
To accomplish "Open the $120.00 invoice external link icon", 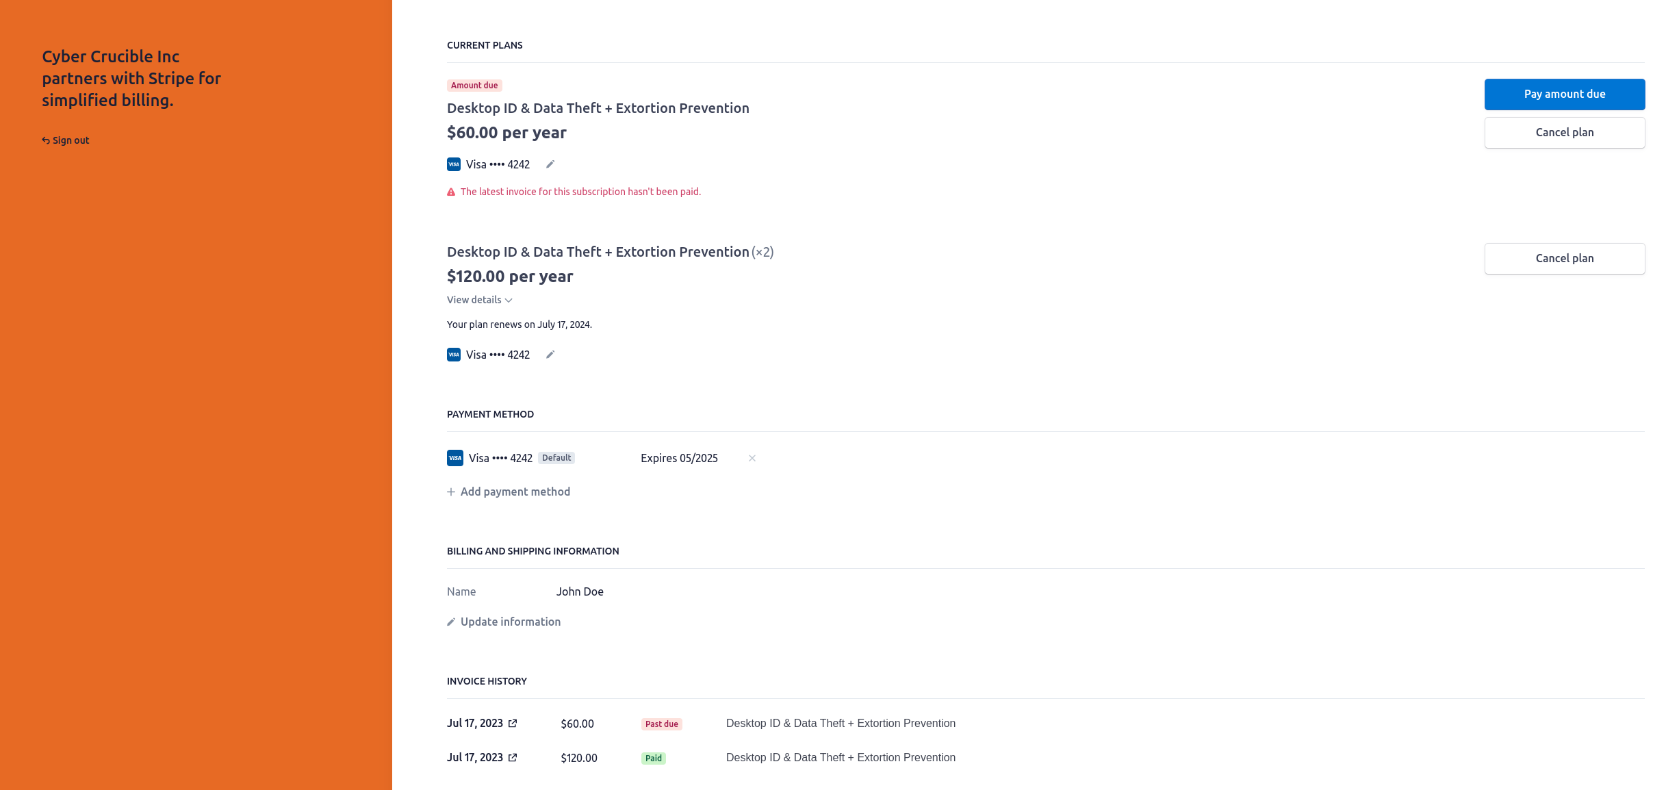I will 513,757.
